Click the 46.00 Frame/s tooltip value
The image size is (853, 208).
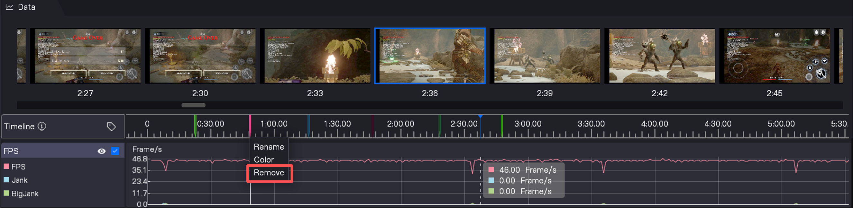(528, 170)
